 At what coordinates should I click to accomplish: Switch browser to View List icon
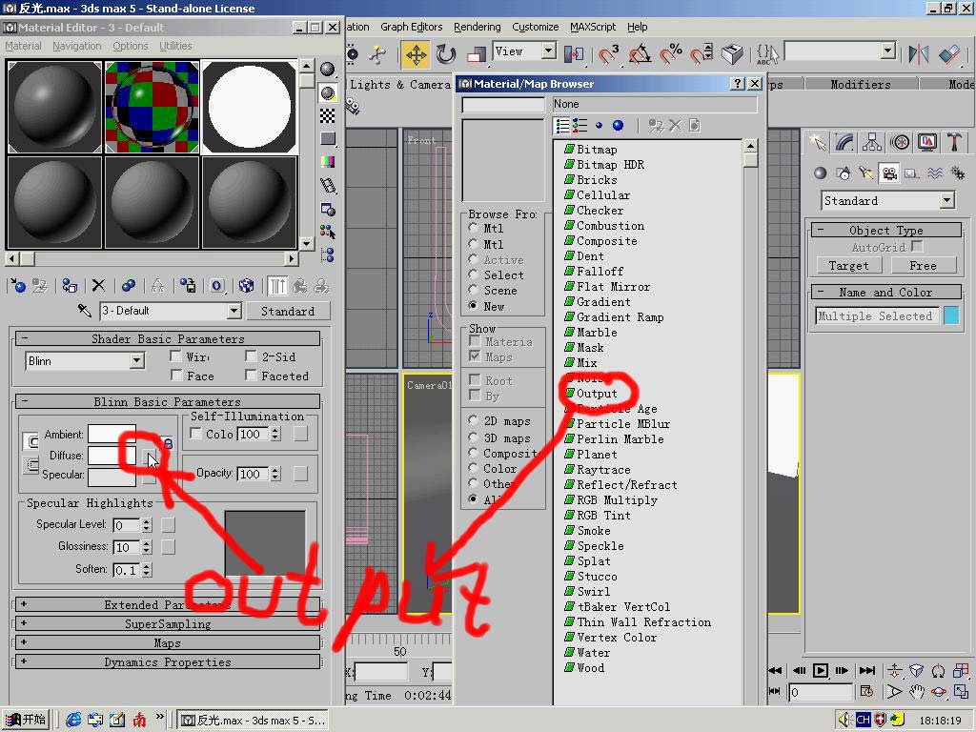[x=562, y=126]
